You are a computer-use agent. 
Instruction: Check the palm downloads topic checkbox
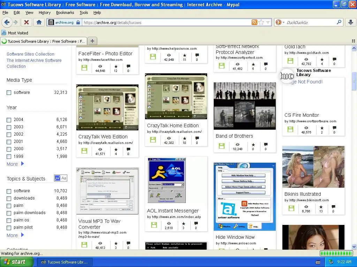click(9, 213)
